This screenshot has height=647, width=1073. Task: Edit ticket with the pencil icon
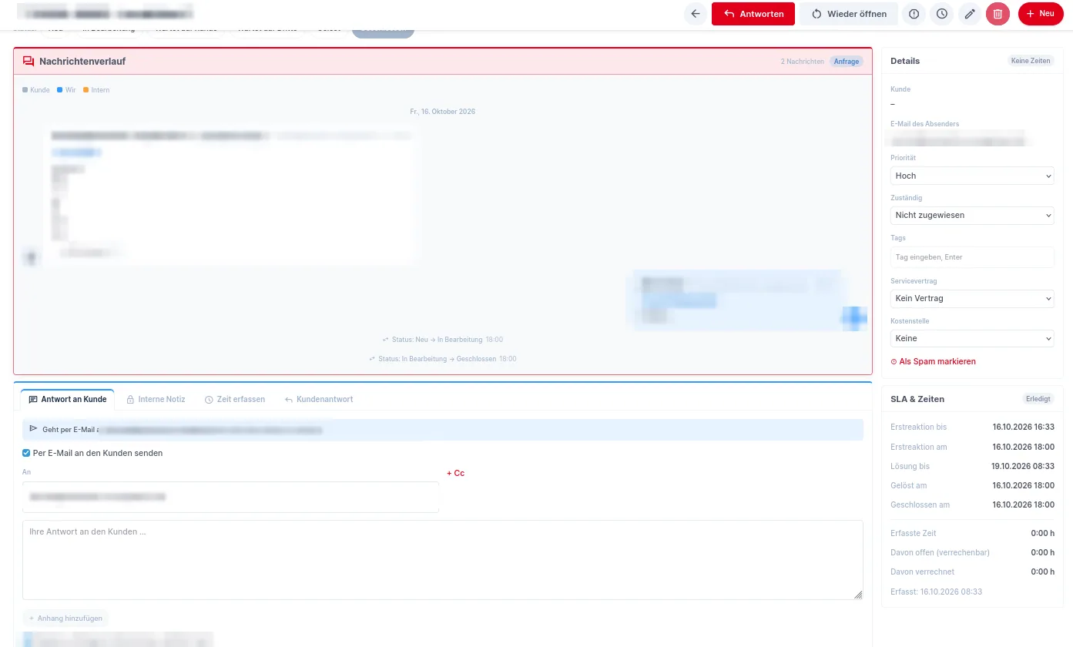[970, 14]
